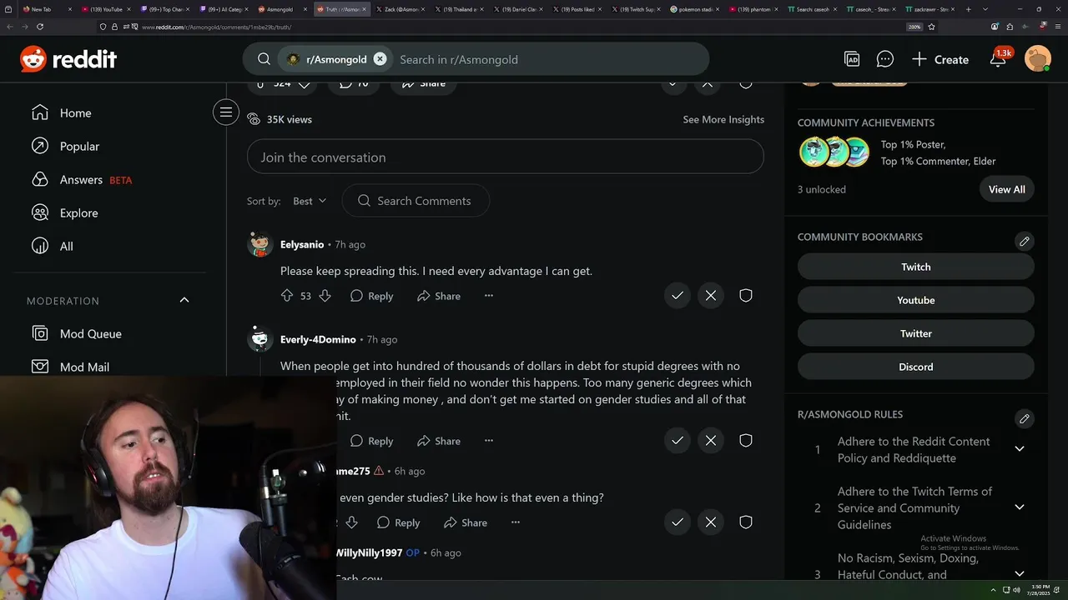1068x600 pixels.
Task: Remove the r/Asmongold search filter chip
Action: (380, 59)
